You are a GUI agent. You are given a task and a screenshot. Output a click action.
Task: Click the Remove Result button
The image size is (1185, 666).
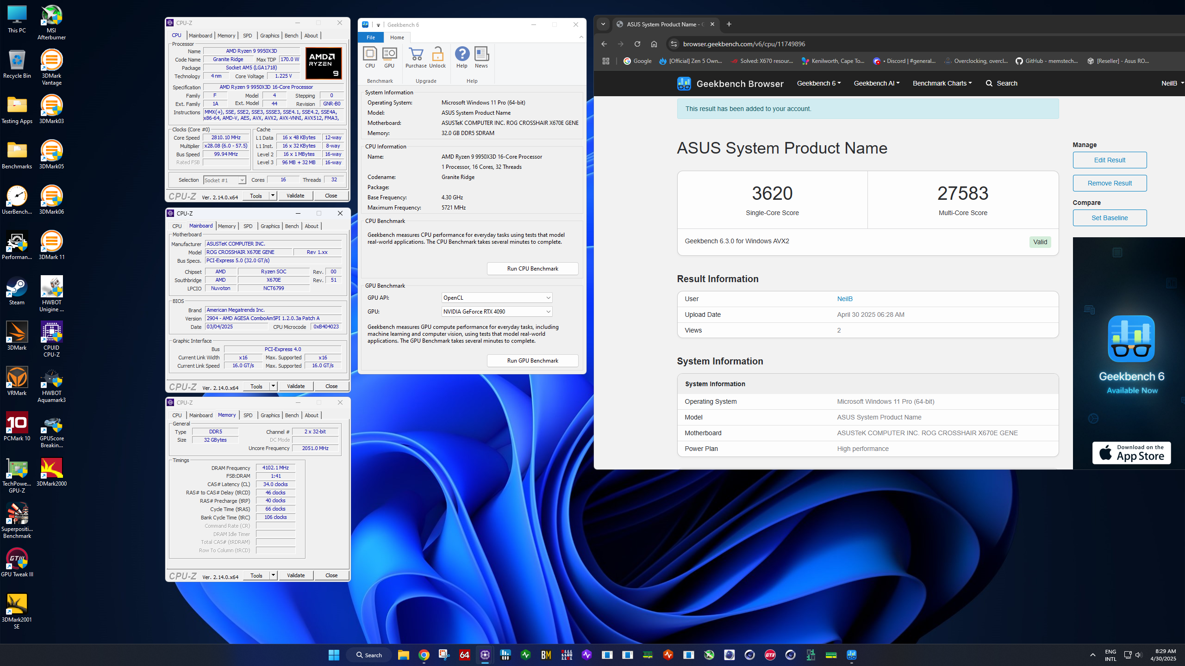tap(1110, 183)
